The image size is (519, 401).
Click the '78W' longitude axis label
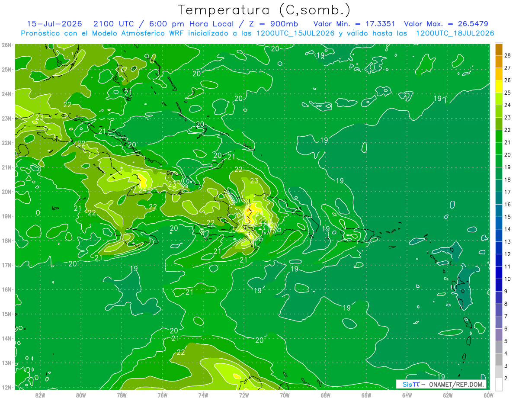pos(122,395)
